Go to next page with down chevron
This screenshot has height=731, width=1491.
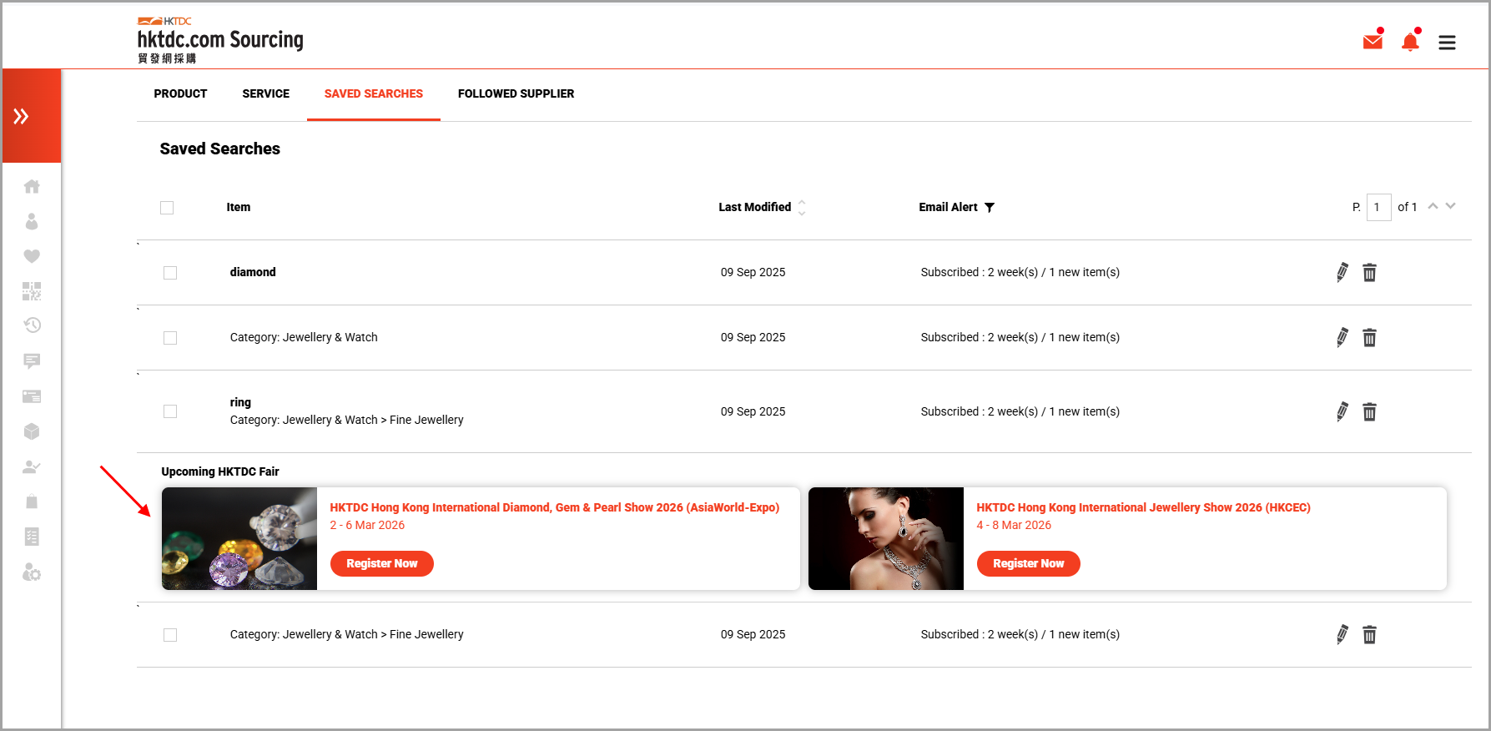pos(1451,206)
